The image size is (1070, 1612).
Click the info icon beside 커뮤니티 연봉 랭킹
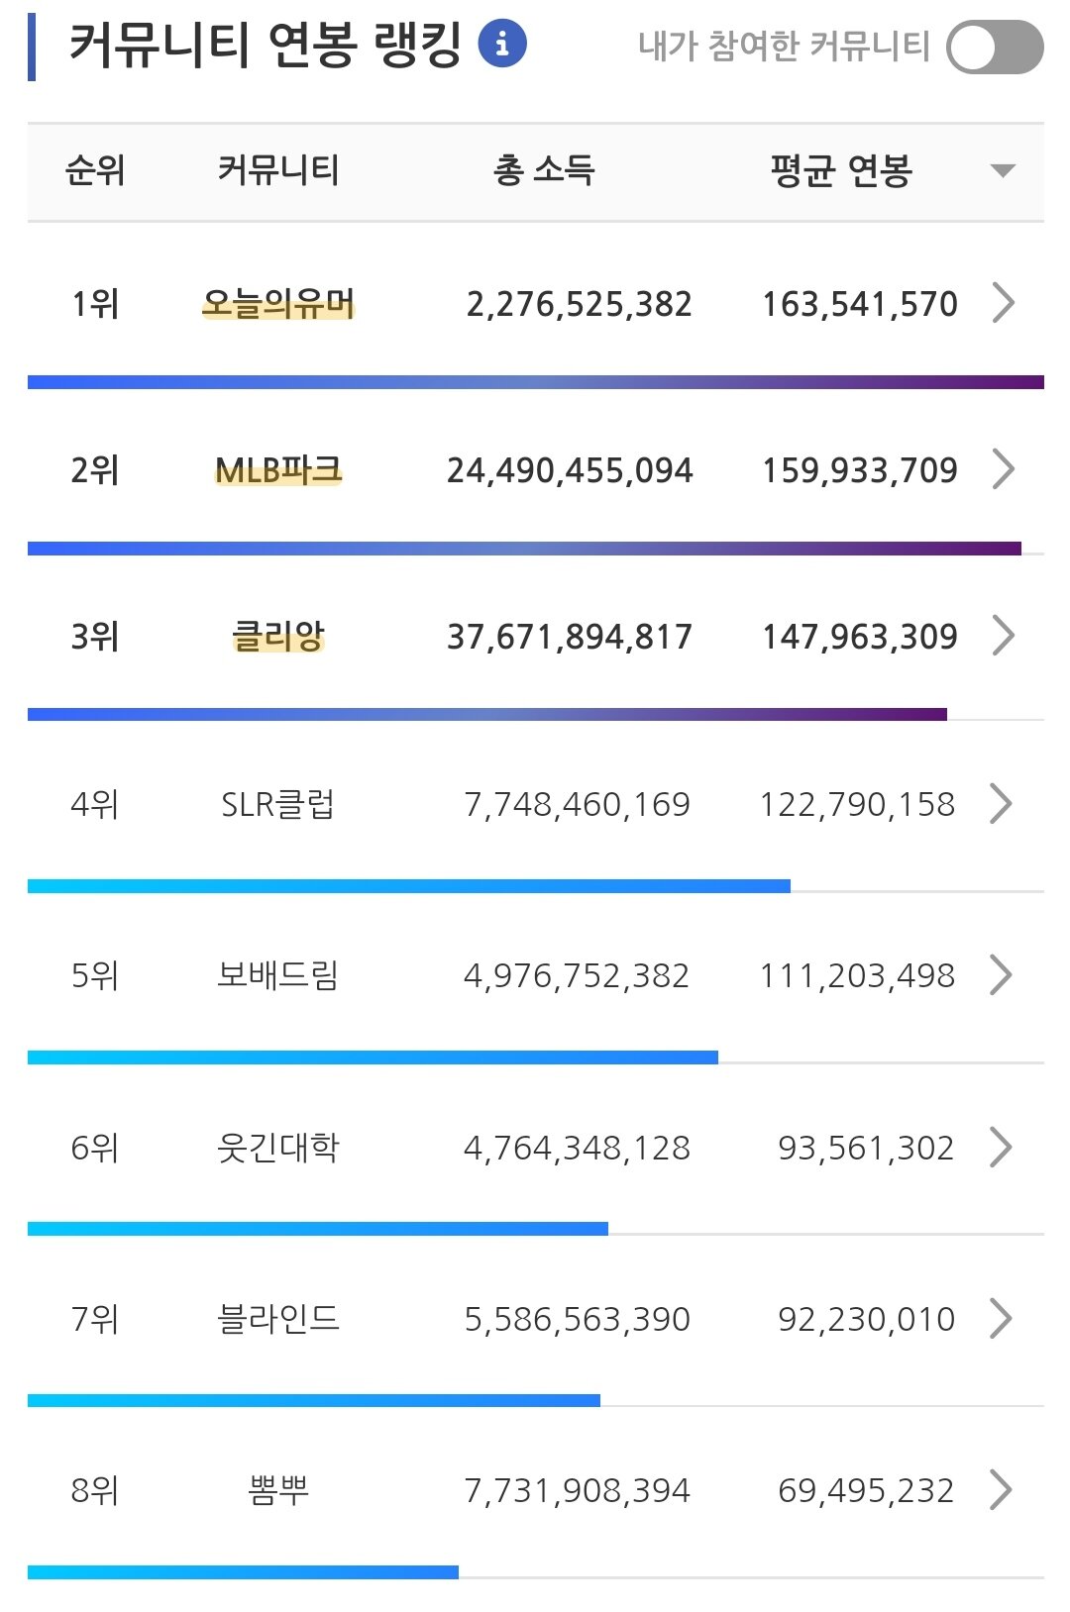pyautogui.click(x=502, y=45)
